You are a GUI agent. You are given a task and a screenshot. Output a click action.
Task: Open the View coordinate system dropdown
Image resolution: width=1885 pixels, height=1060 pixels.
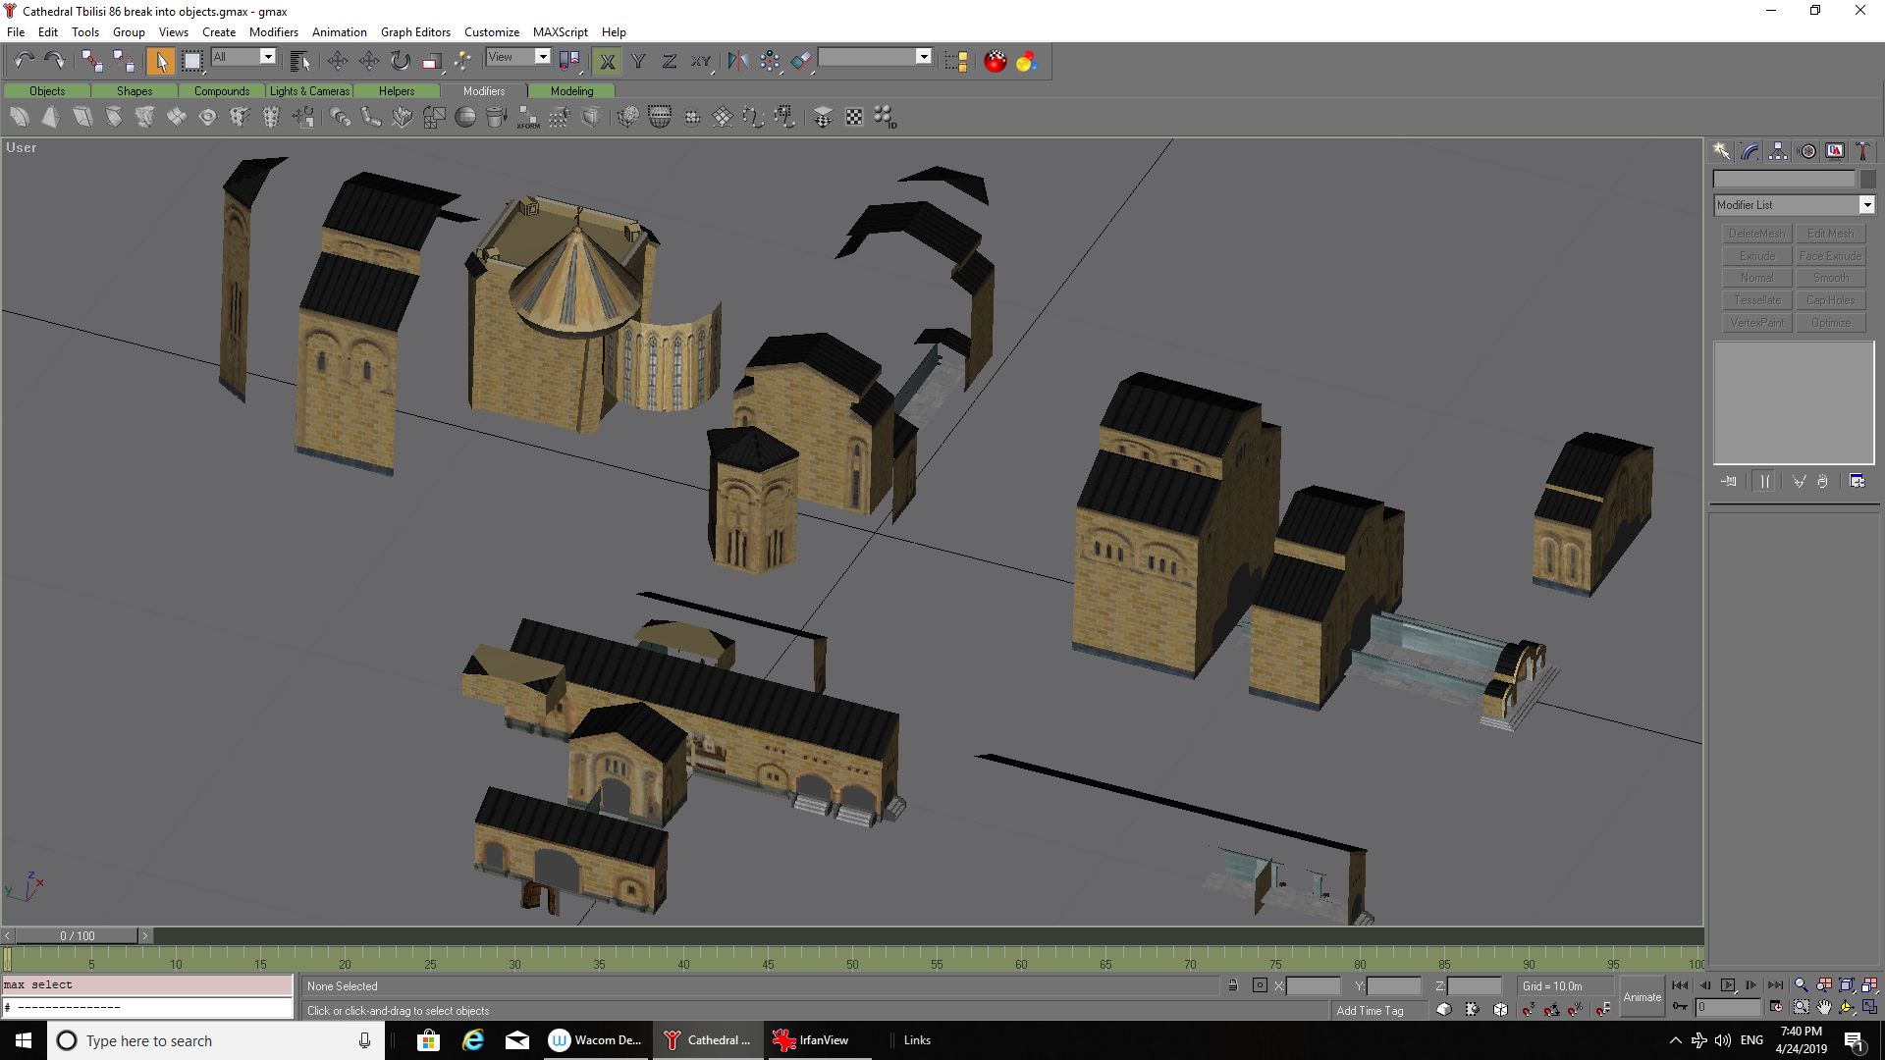[518, 57]
